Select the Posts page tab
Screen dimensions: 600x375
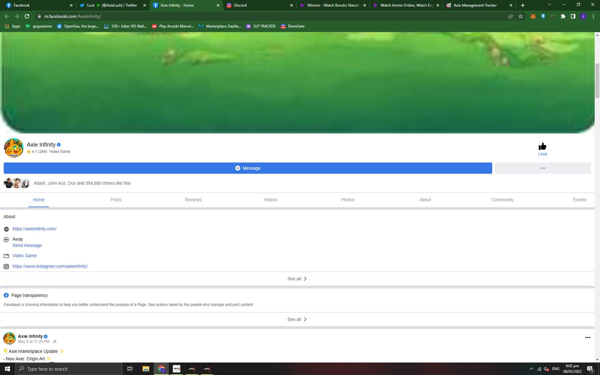point(116,199)
